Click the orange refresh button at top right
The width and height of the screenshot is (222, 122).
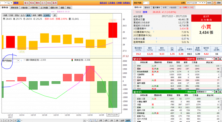217,3
